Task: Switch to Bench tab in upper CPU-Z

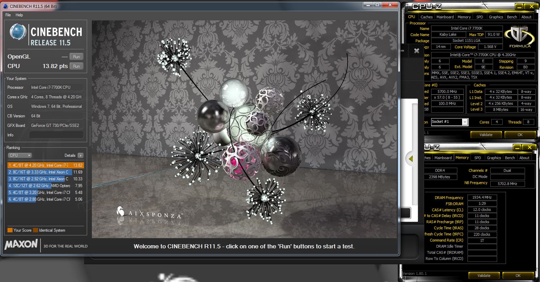Action: (x=512, y=17)
